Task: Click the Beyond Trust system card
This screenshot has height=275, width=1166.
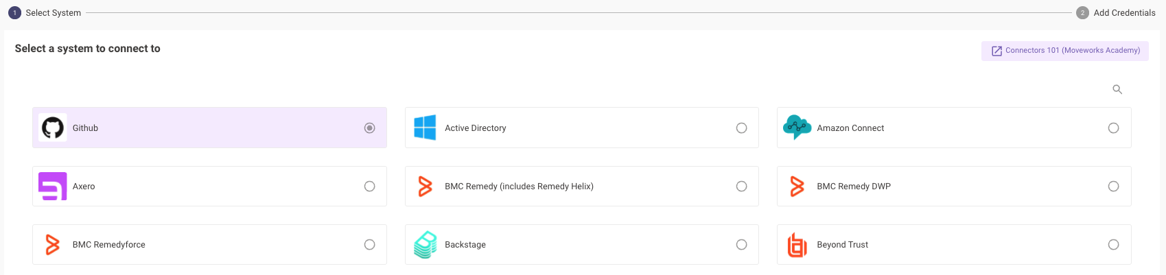Action: (954, 244)
